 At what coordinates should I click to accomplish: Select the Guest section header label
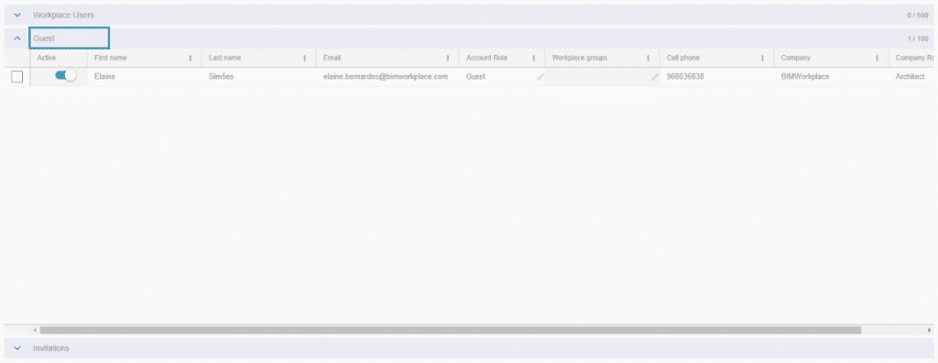click(x=44, y=38)
